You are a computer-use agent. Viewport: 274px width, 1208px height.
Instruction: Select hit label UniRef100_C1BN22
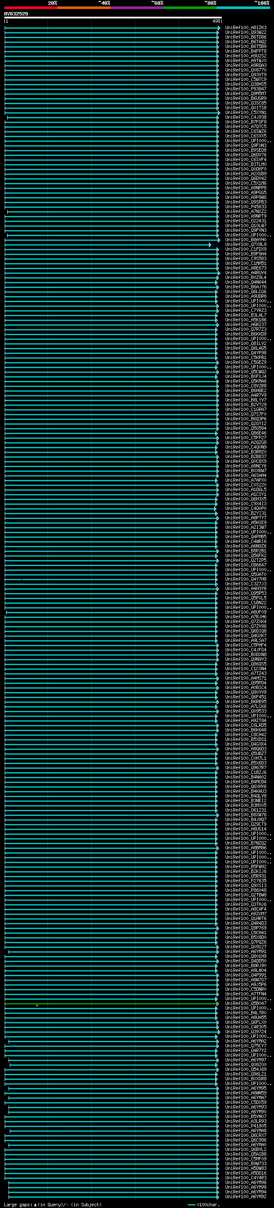pos(245,603)
